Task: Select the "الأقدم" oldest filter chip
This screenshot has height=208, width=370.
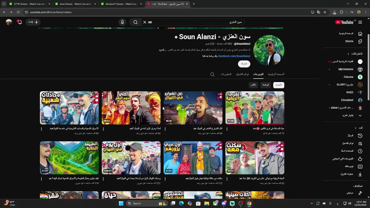Action: 253,85
